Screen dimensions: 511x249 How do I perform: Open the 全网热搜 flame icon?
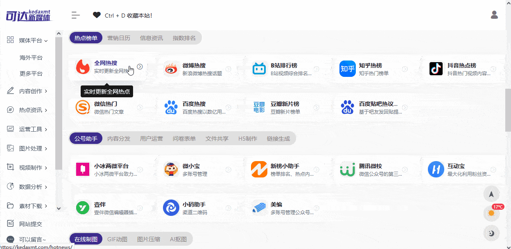83,67
